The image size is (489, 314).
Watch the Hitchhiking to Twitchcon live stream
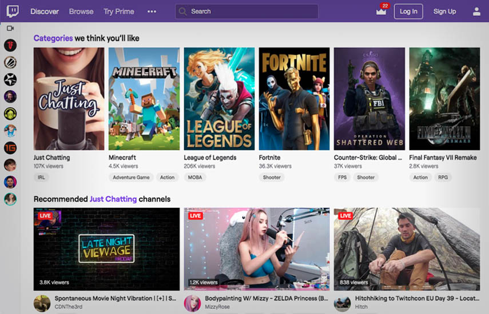[x=407, y=249]
